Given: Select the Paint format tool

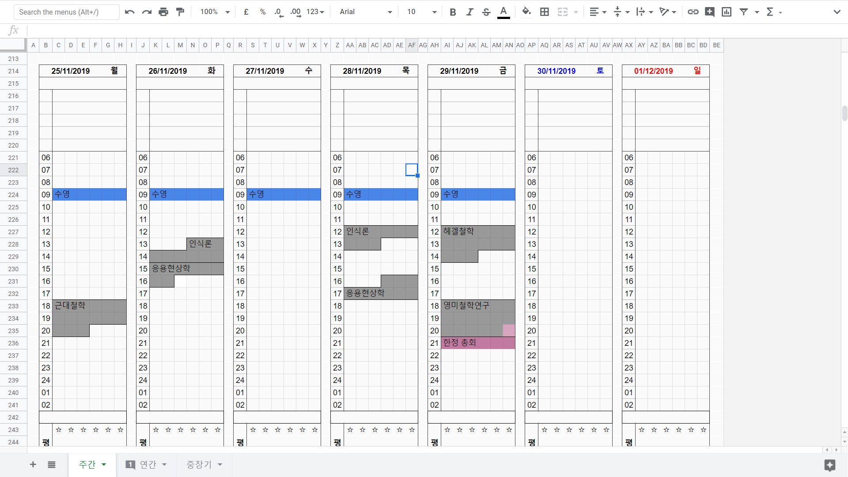Looking at the screenshot, I should click(180, 12).
